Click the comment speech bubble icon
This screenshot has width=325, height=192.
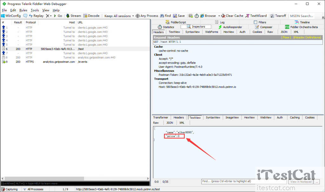25,16
